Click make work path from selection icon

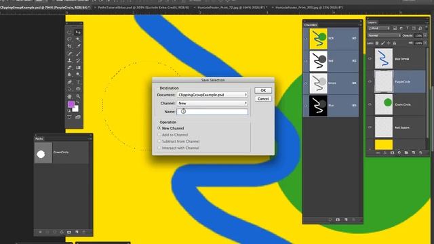(x=62, y=232)
